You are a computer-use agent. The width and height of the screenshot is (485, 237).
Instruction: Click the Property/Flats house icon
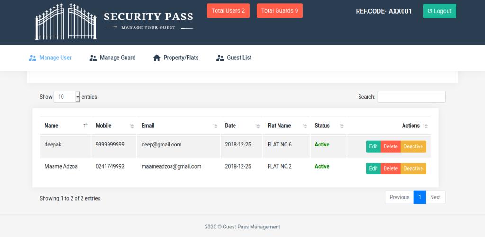pyautogui.click(x=157, y=58)
